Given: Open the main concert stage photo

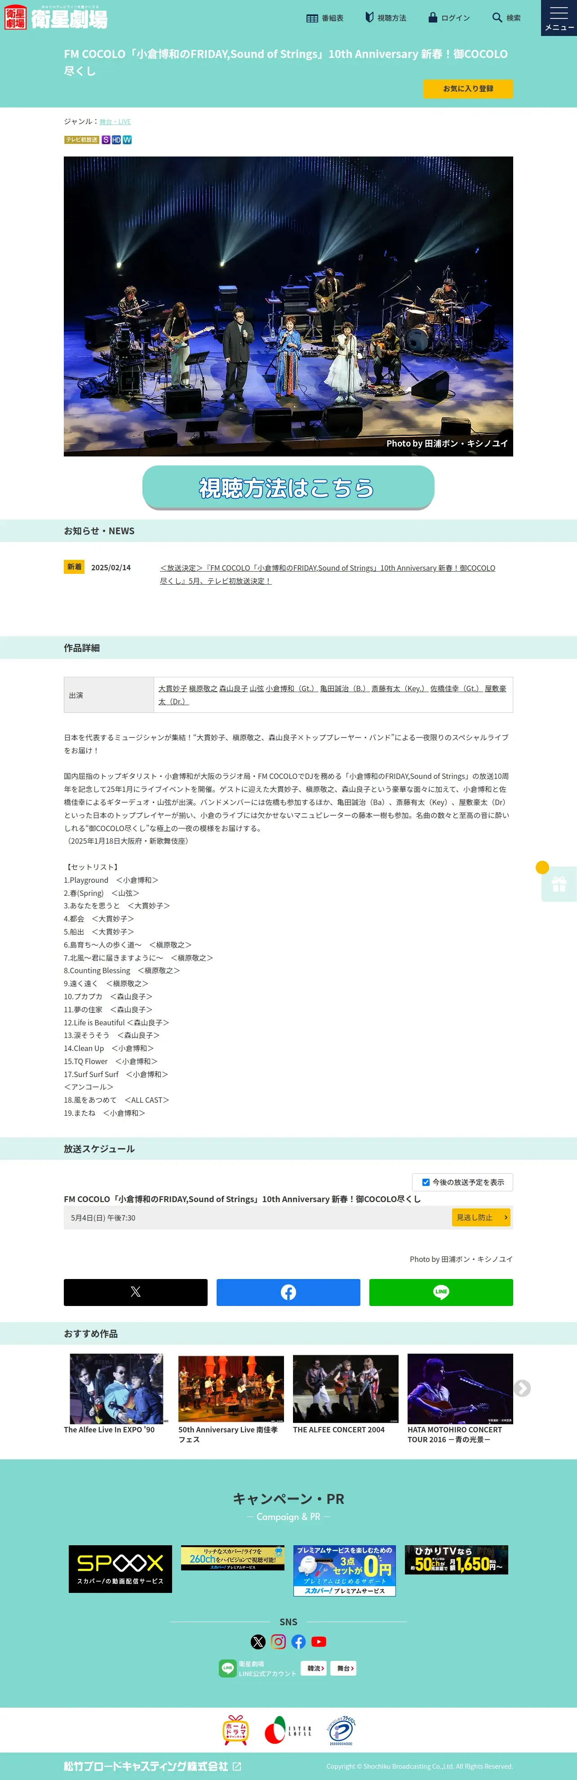Looking at the screenshot, I should pyautogui.click(x=288, y=306).
